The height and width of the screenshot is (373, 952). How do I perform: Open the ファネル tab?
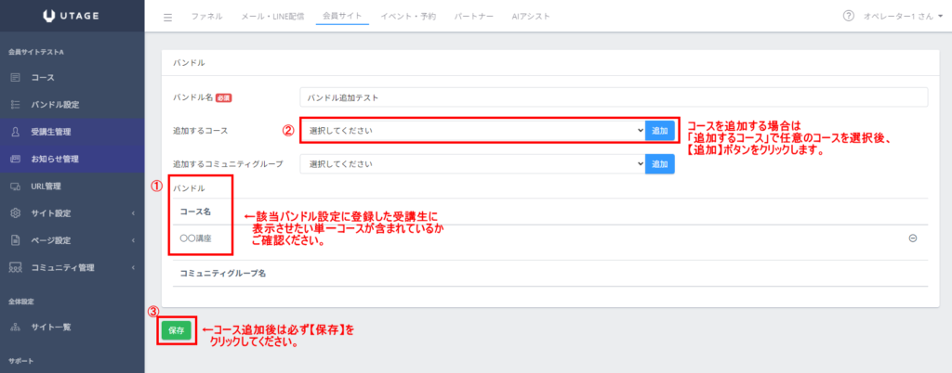[x=206, y=17]
